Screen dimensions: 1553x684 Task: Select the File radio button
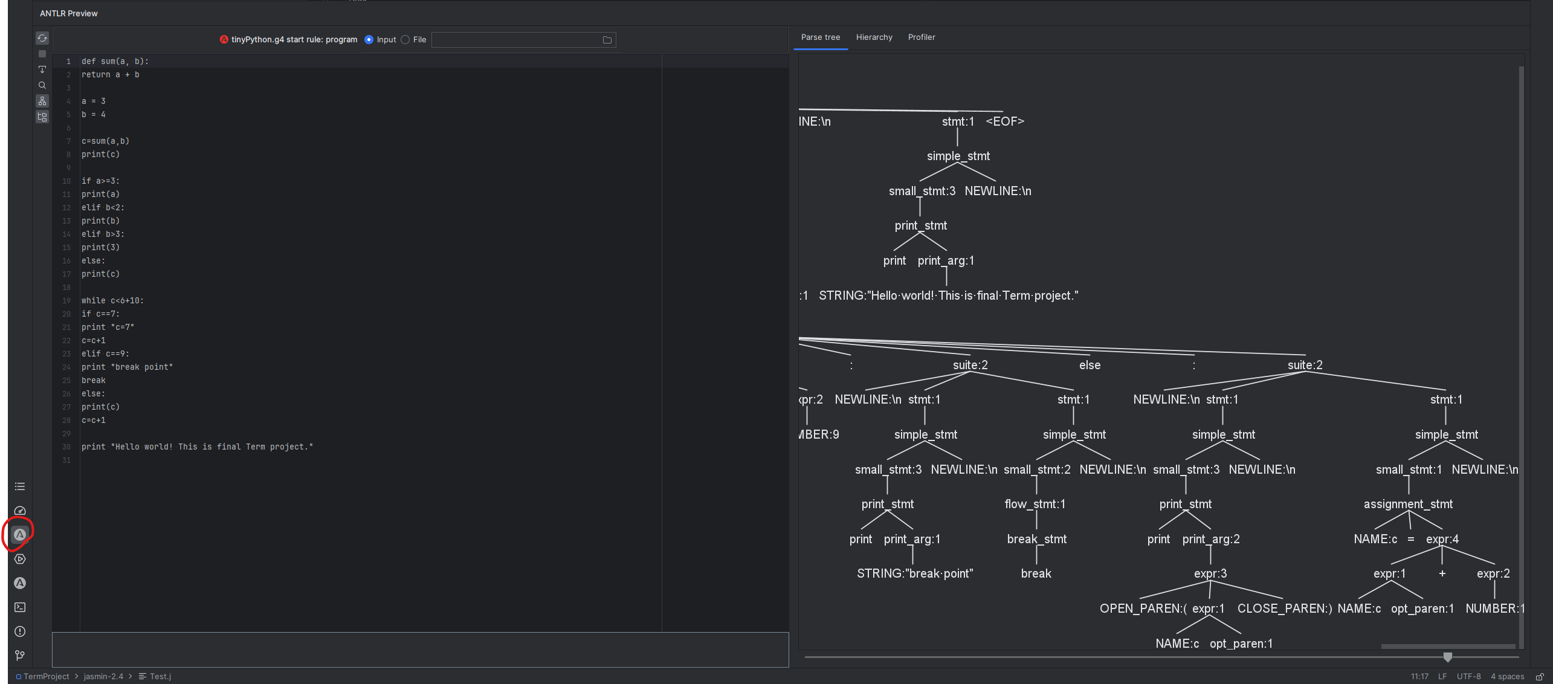(405, 40)
